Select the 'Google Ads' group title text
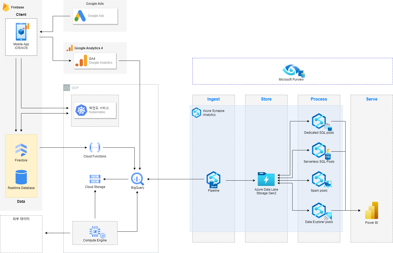Image resolution: width=393 pixels, height=253 pixels. 95,4
